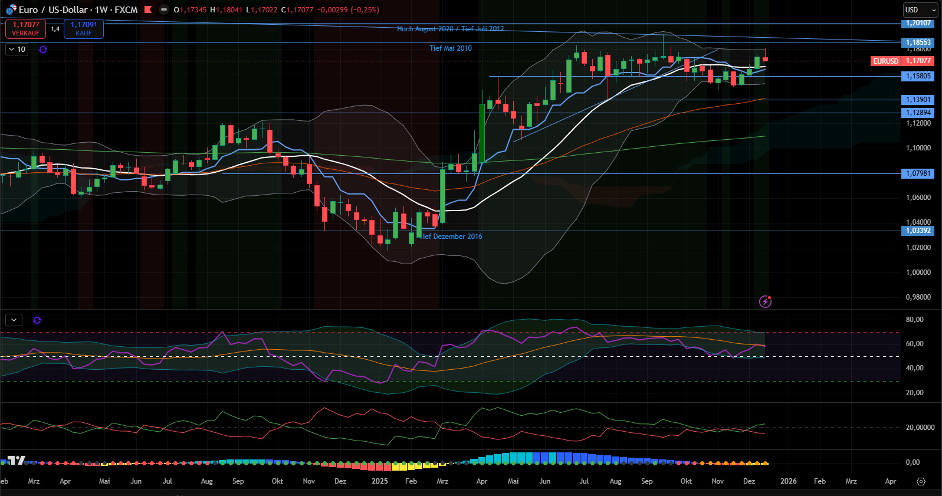Click the purple lightning bolt icon

point(765,301)
